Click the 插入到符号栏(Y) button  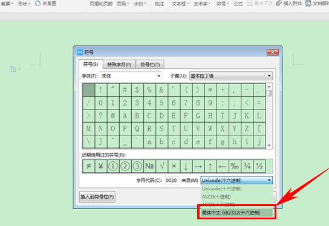[97, 196]
